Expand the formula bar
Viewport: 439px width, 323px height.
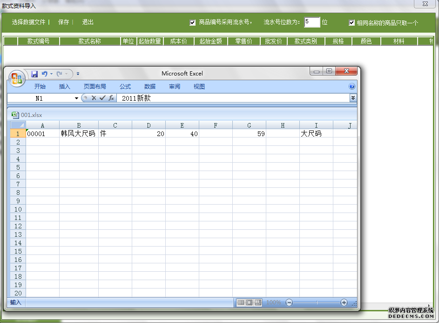[x=353, y=98]
